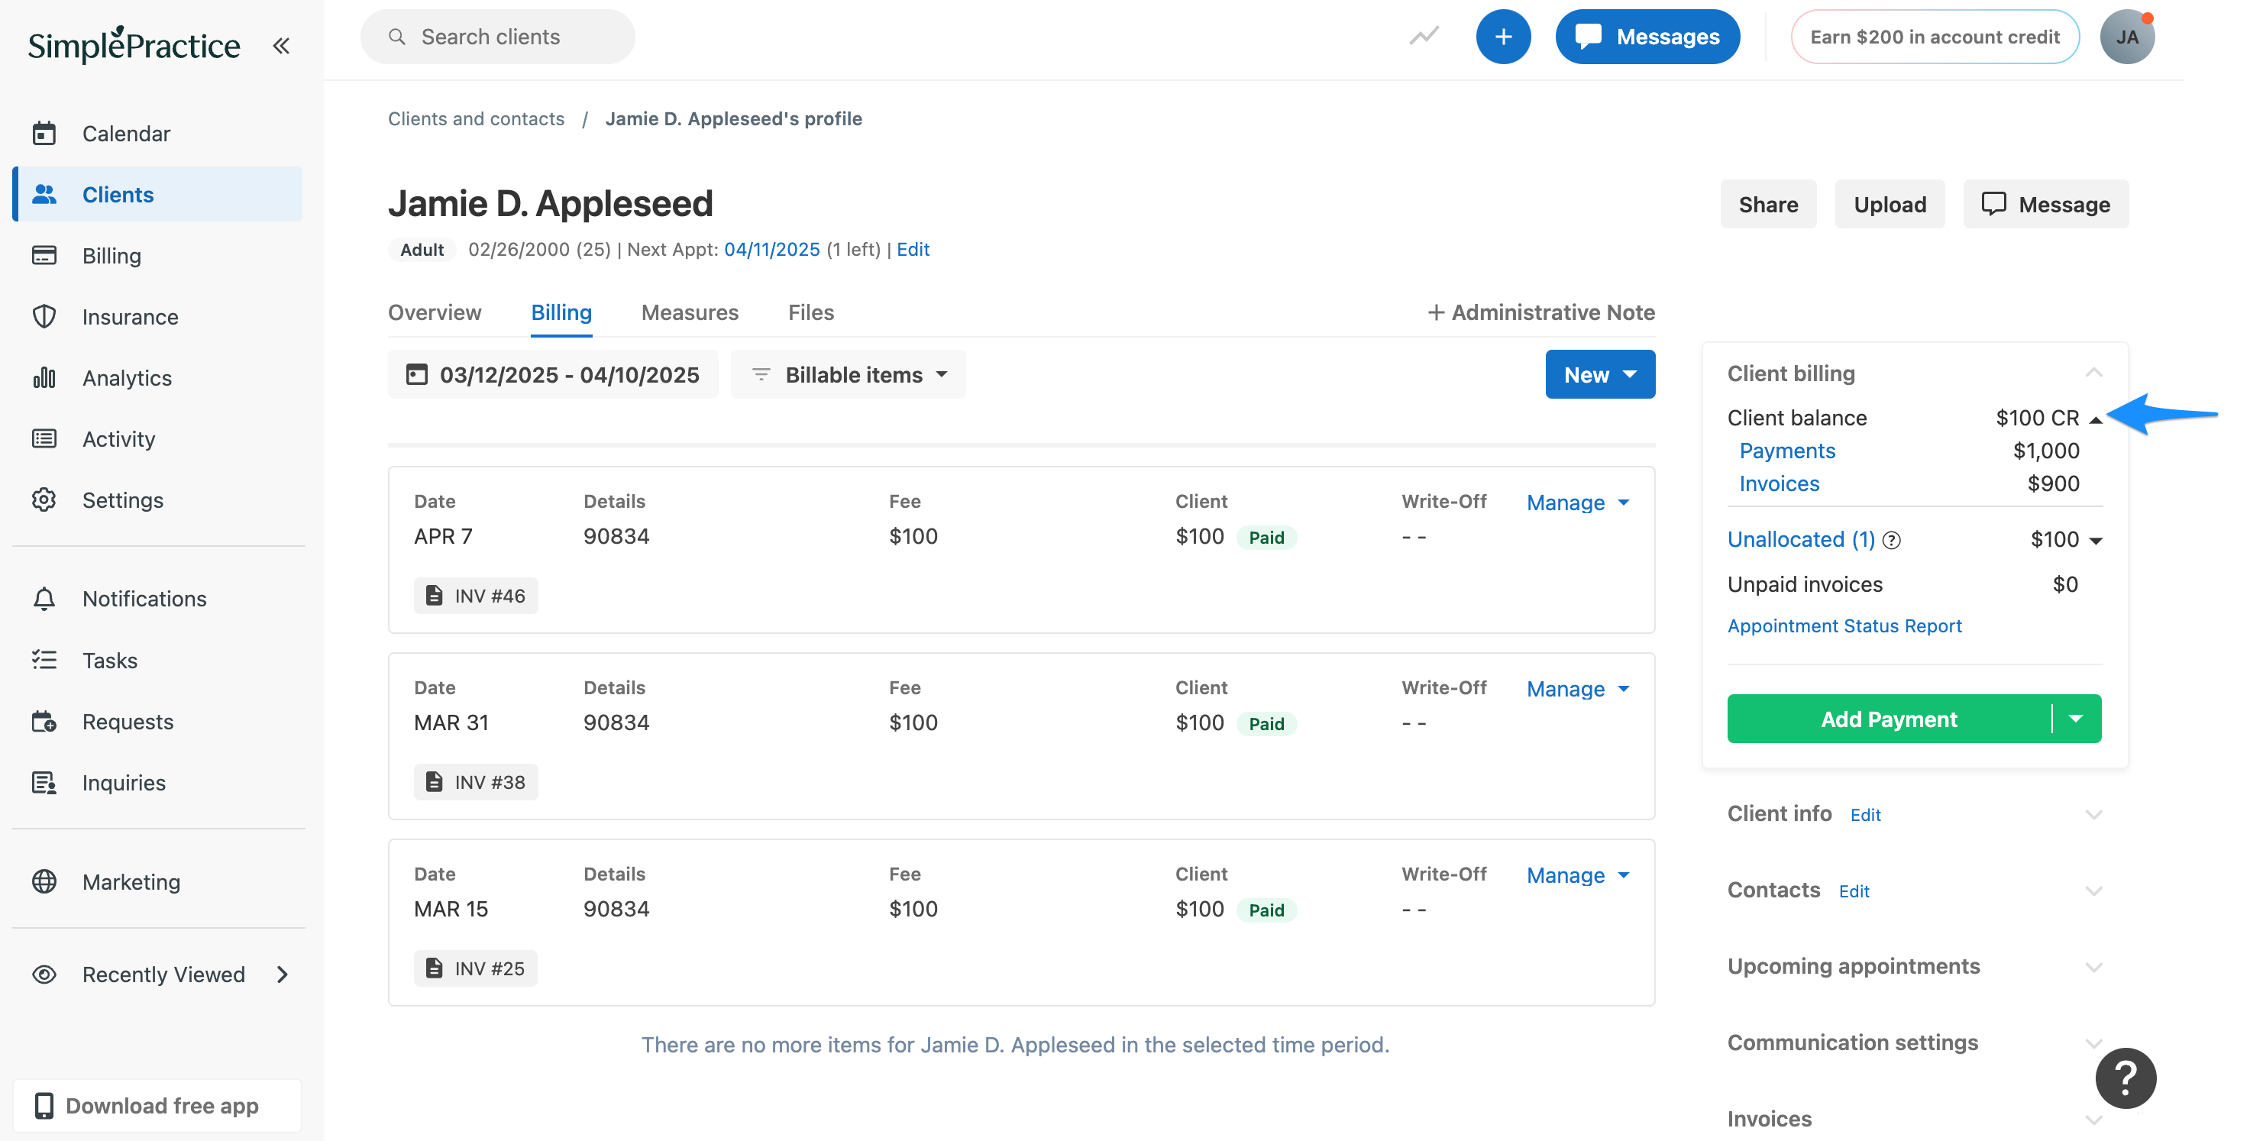
Task: Click the Unallocated help question icon
Action: click(x=1892, y=541)
